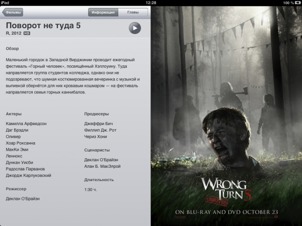The image size is (302, 226).
Task: Go back to Фильмы list
Action: pyautogui.click(x=13, y=12)
